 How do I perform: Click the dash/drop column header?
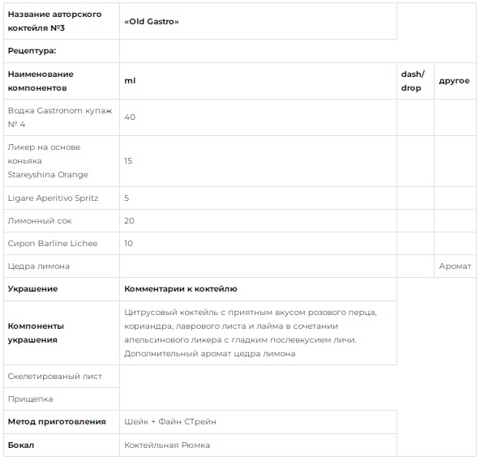415,81
